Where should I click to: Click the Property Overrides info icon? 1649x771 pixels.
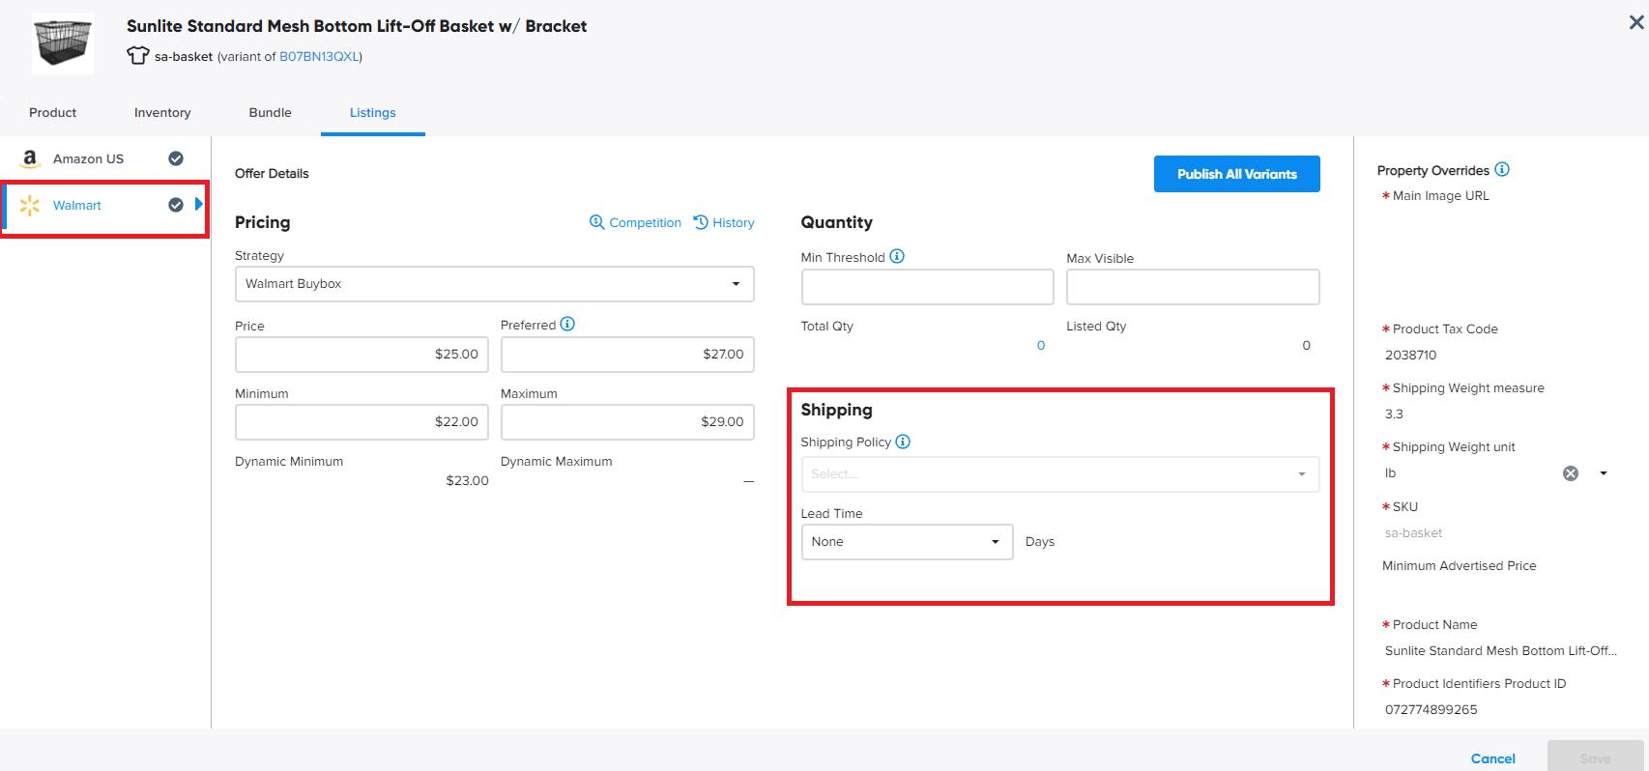tap(1502, 170)
